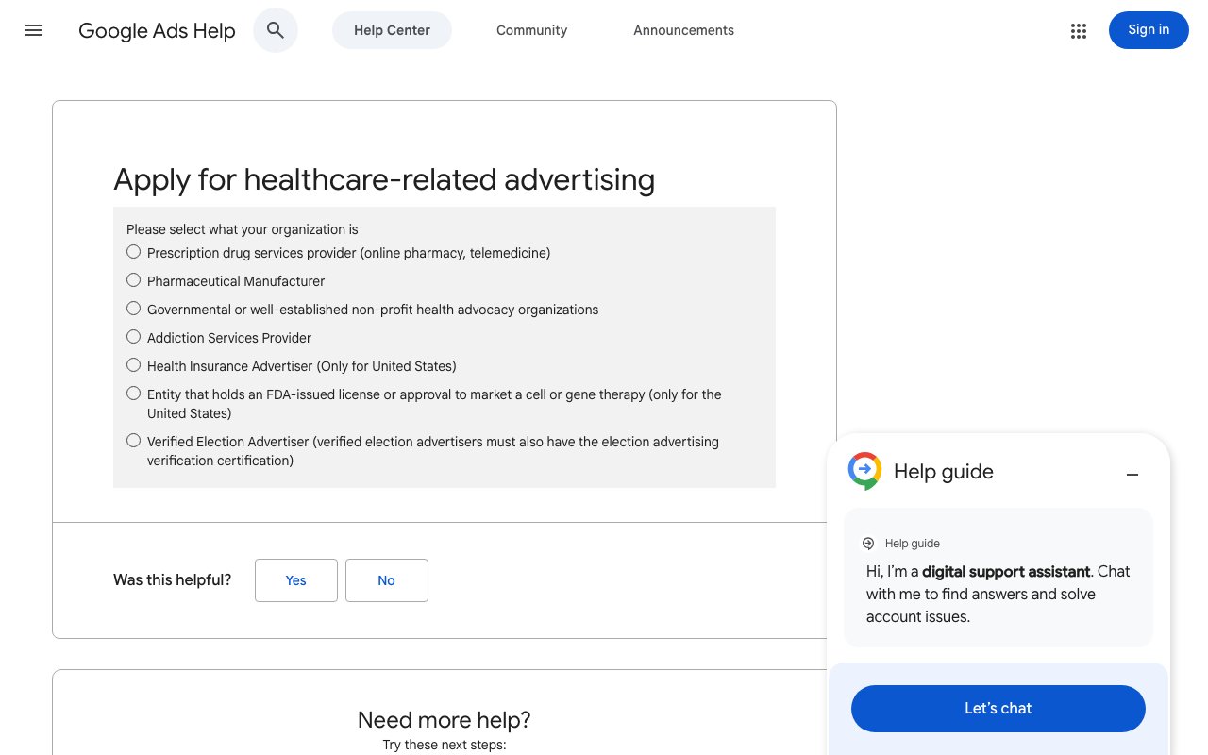Open the Google apps grid

(1079, 30)
